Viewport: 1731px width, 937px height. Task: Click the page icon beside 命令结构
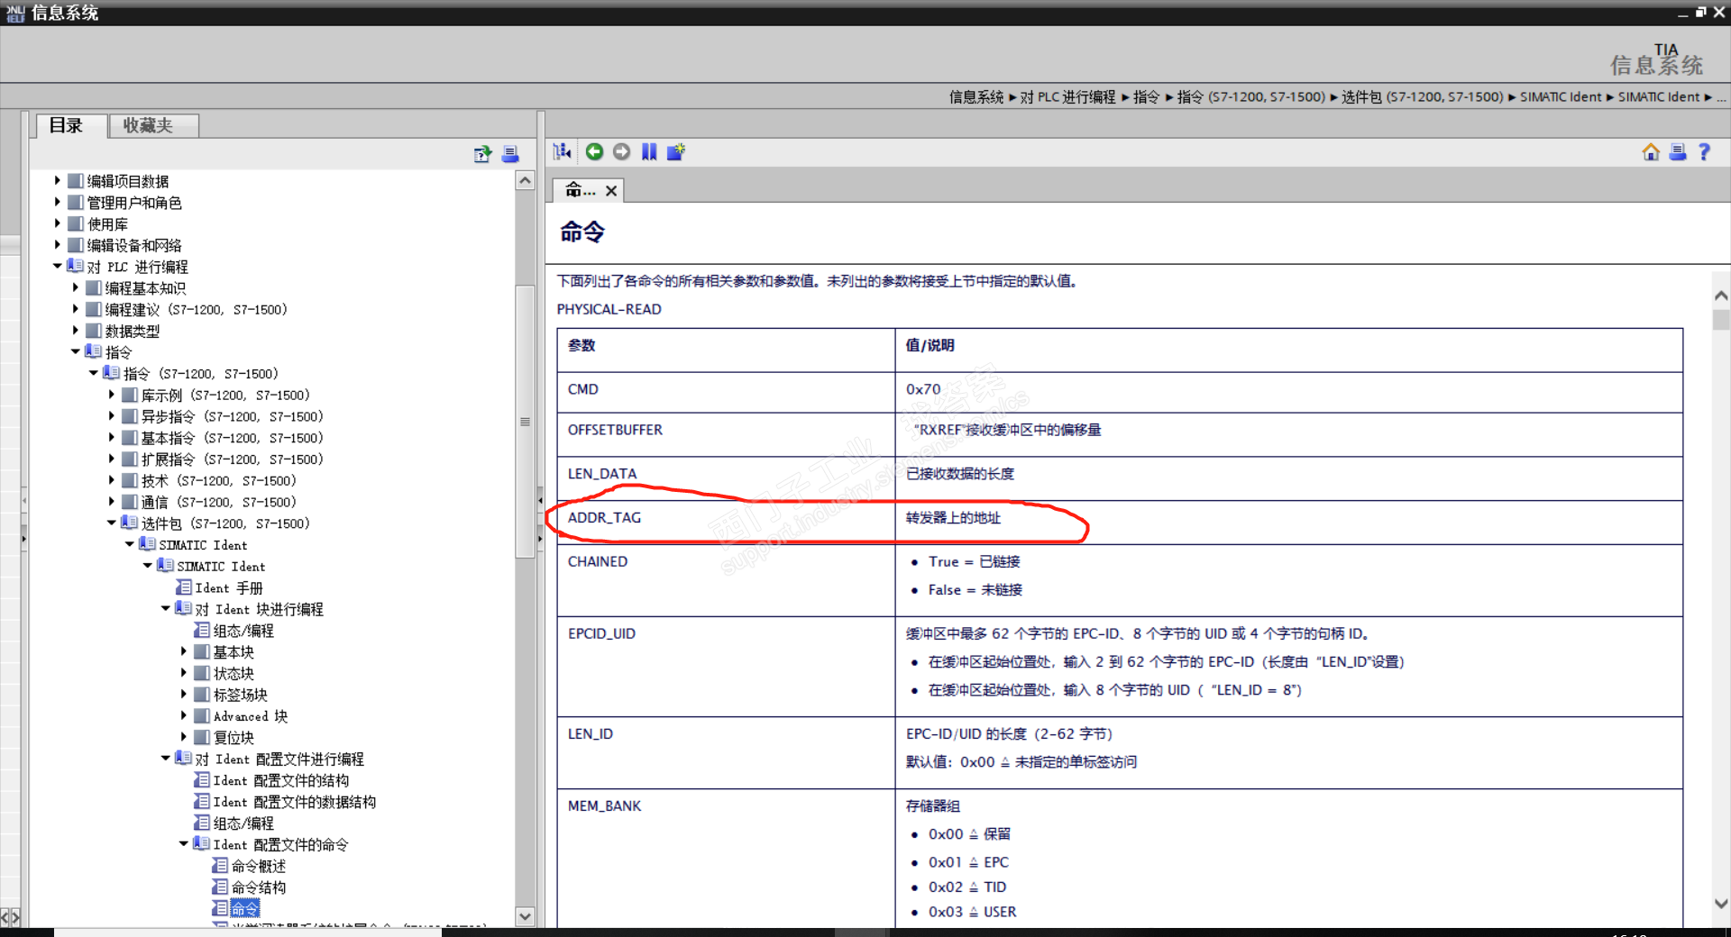click(220, 887)
